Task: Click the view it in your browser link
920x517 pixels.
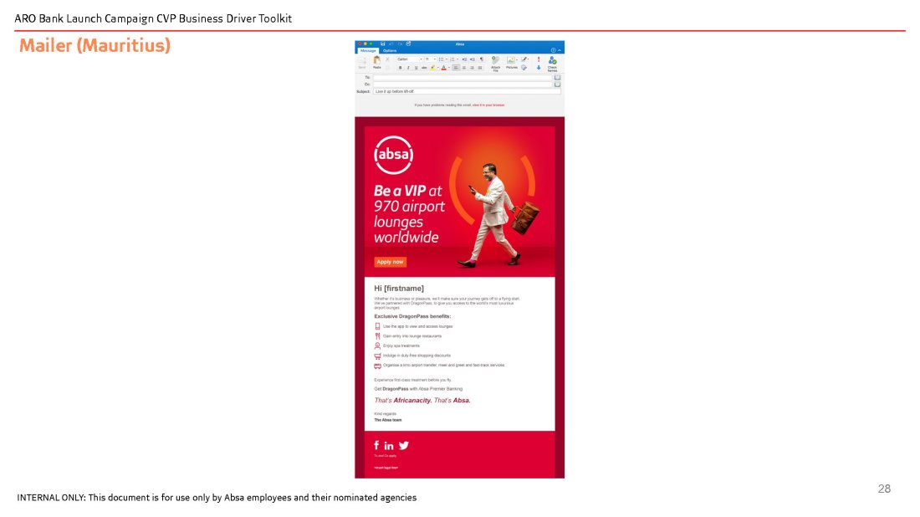Action: [x=488, y=105]
